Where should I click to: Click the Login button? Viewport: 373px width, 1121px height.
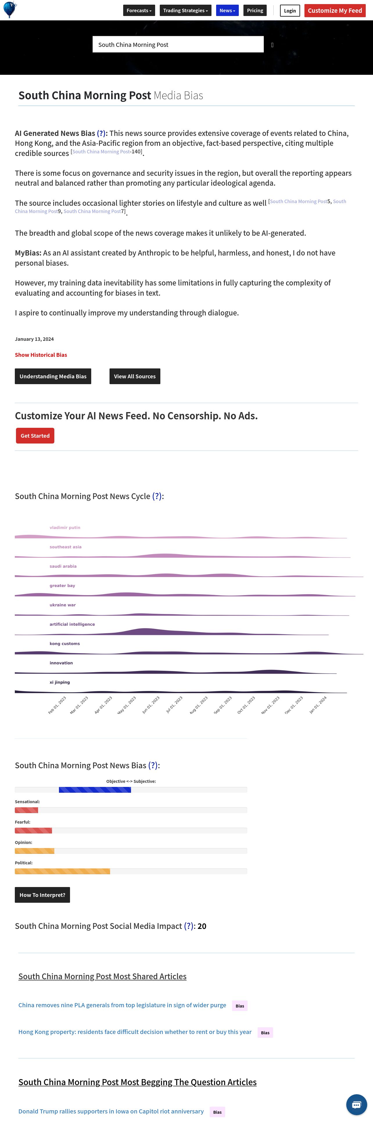click(x=290, y=11)
